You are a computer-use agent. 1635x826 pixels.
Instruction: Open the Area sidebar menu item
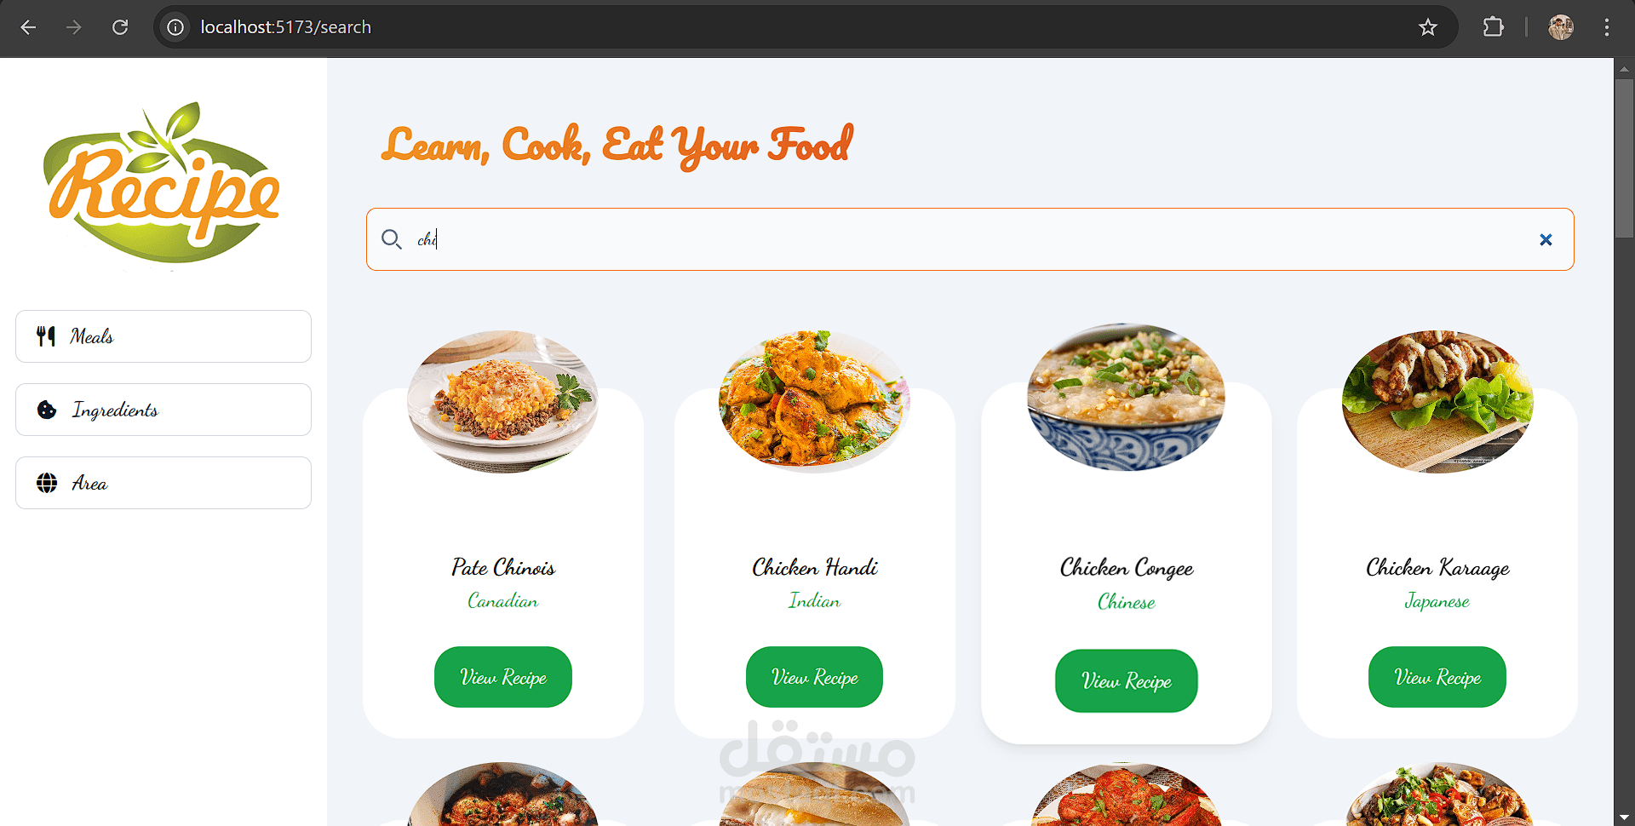pyautogui.click(x=163, y=483)
